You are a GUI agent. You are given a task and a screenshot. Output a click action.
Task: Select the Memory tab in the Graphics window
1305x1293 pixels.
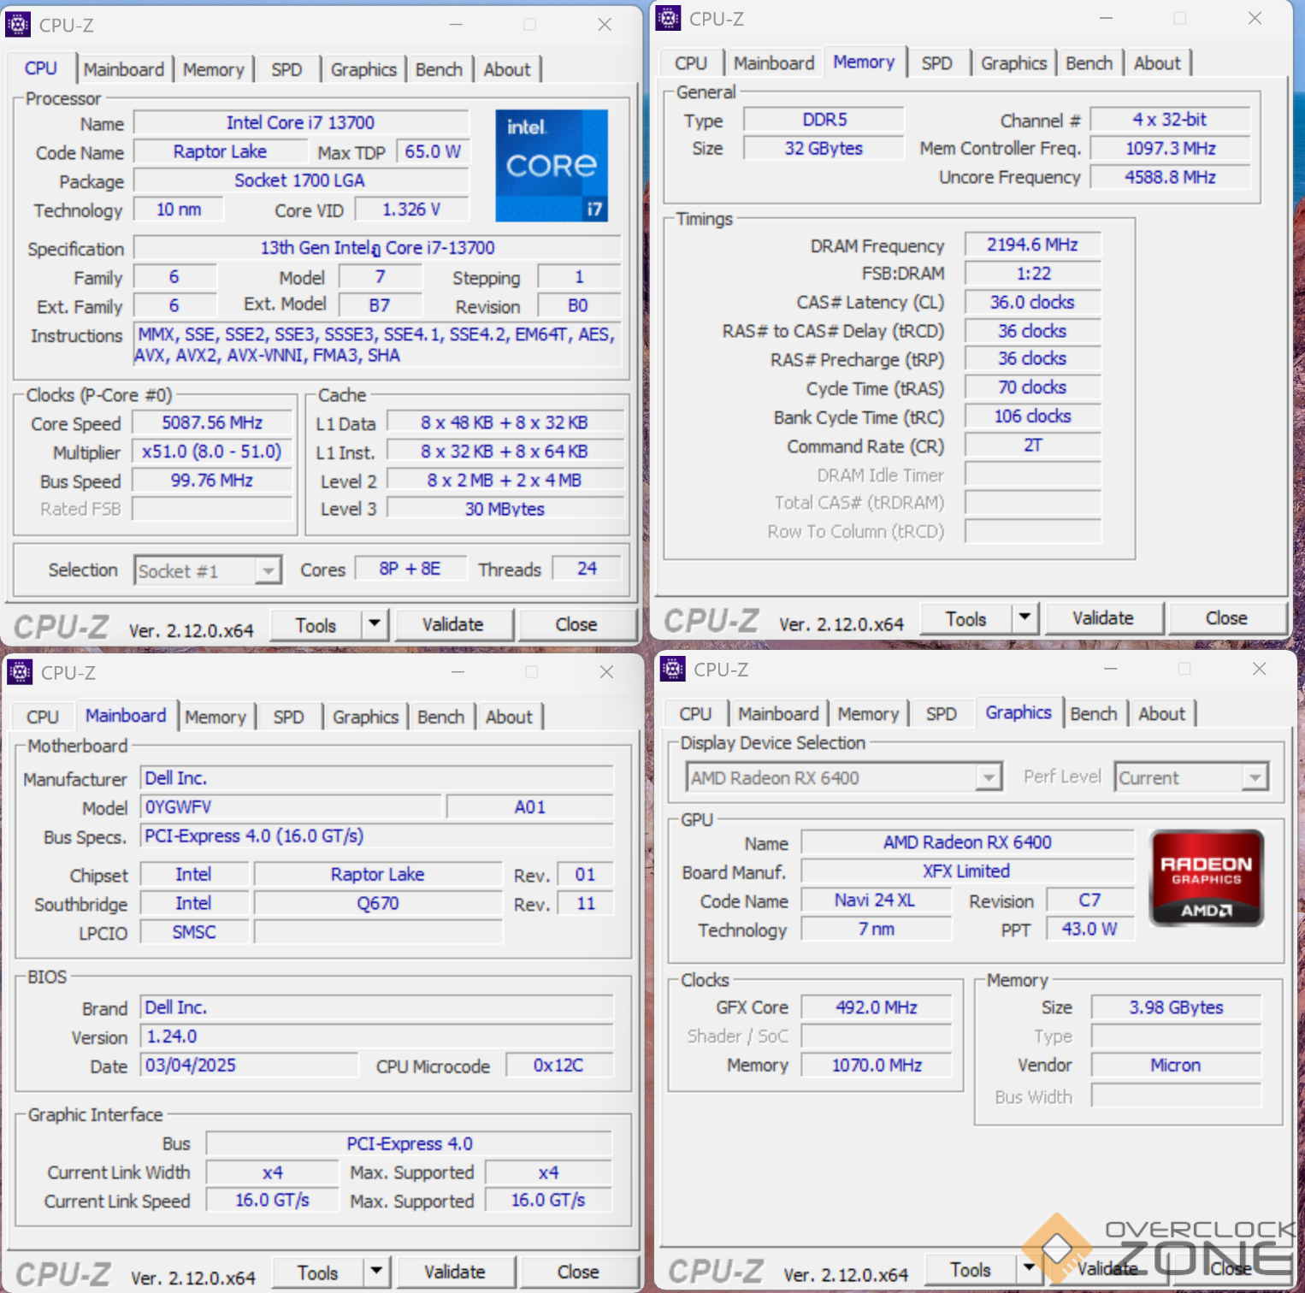[868, 713]
